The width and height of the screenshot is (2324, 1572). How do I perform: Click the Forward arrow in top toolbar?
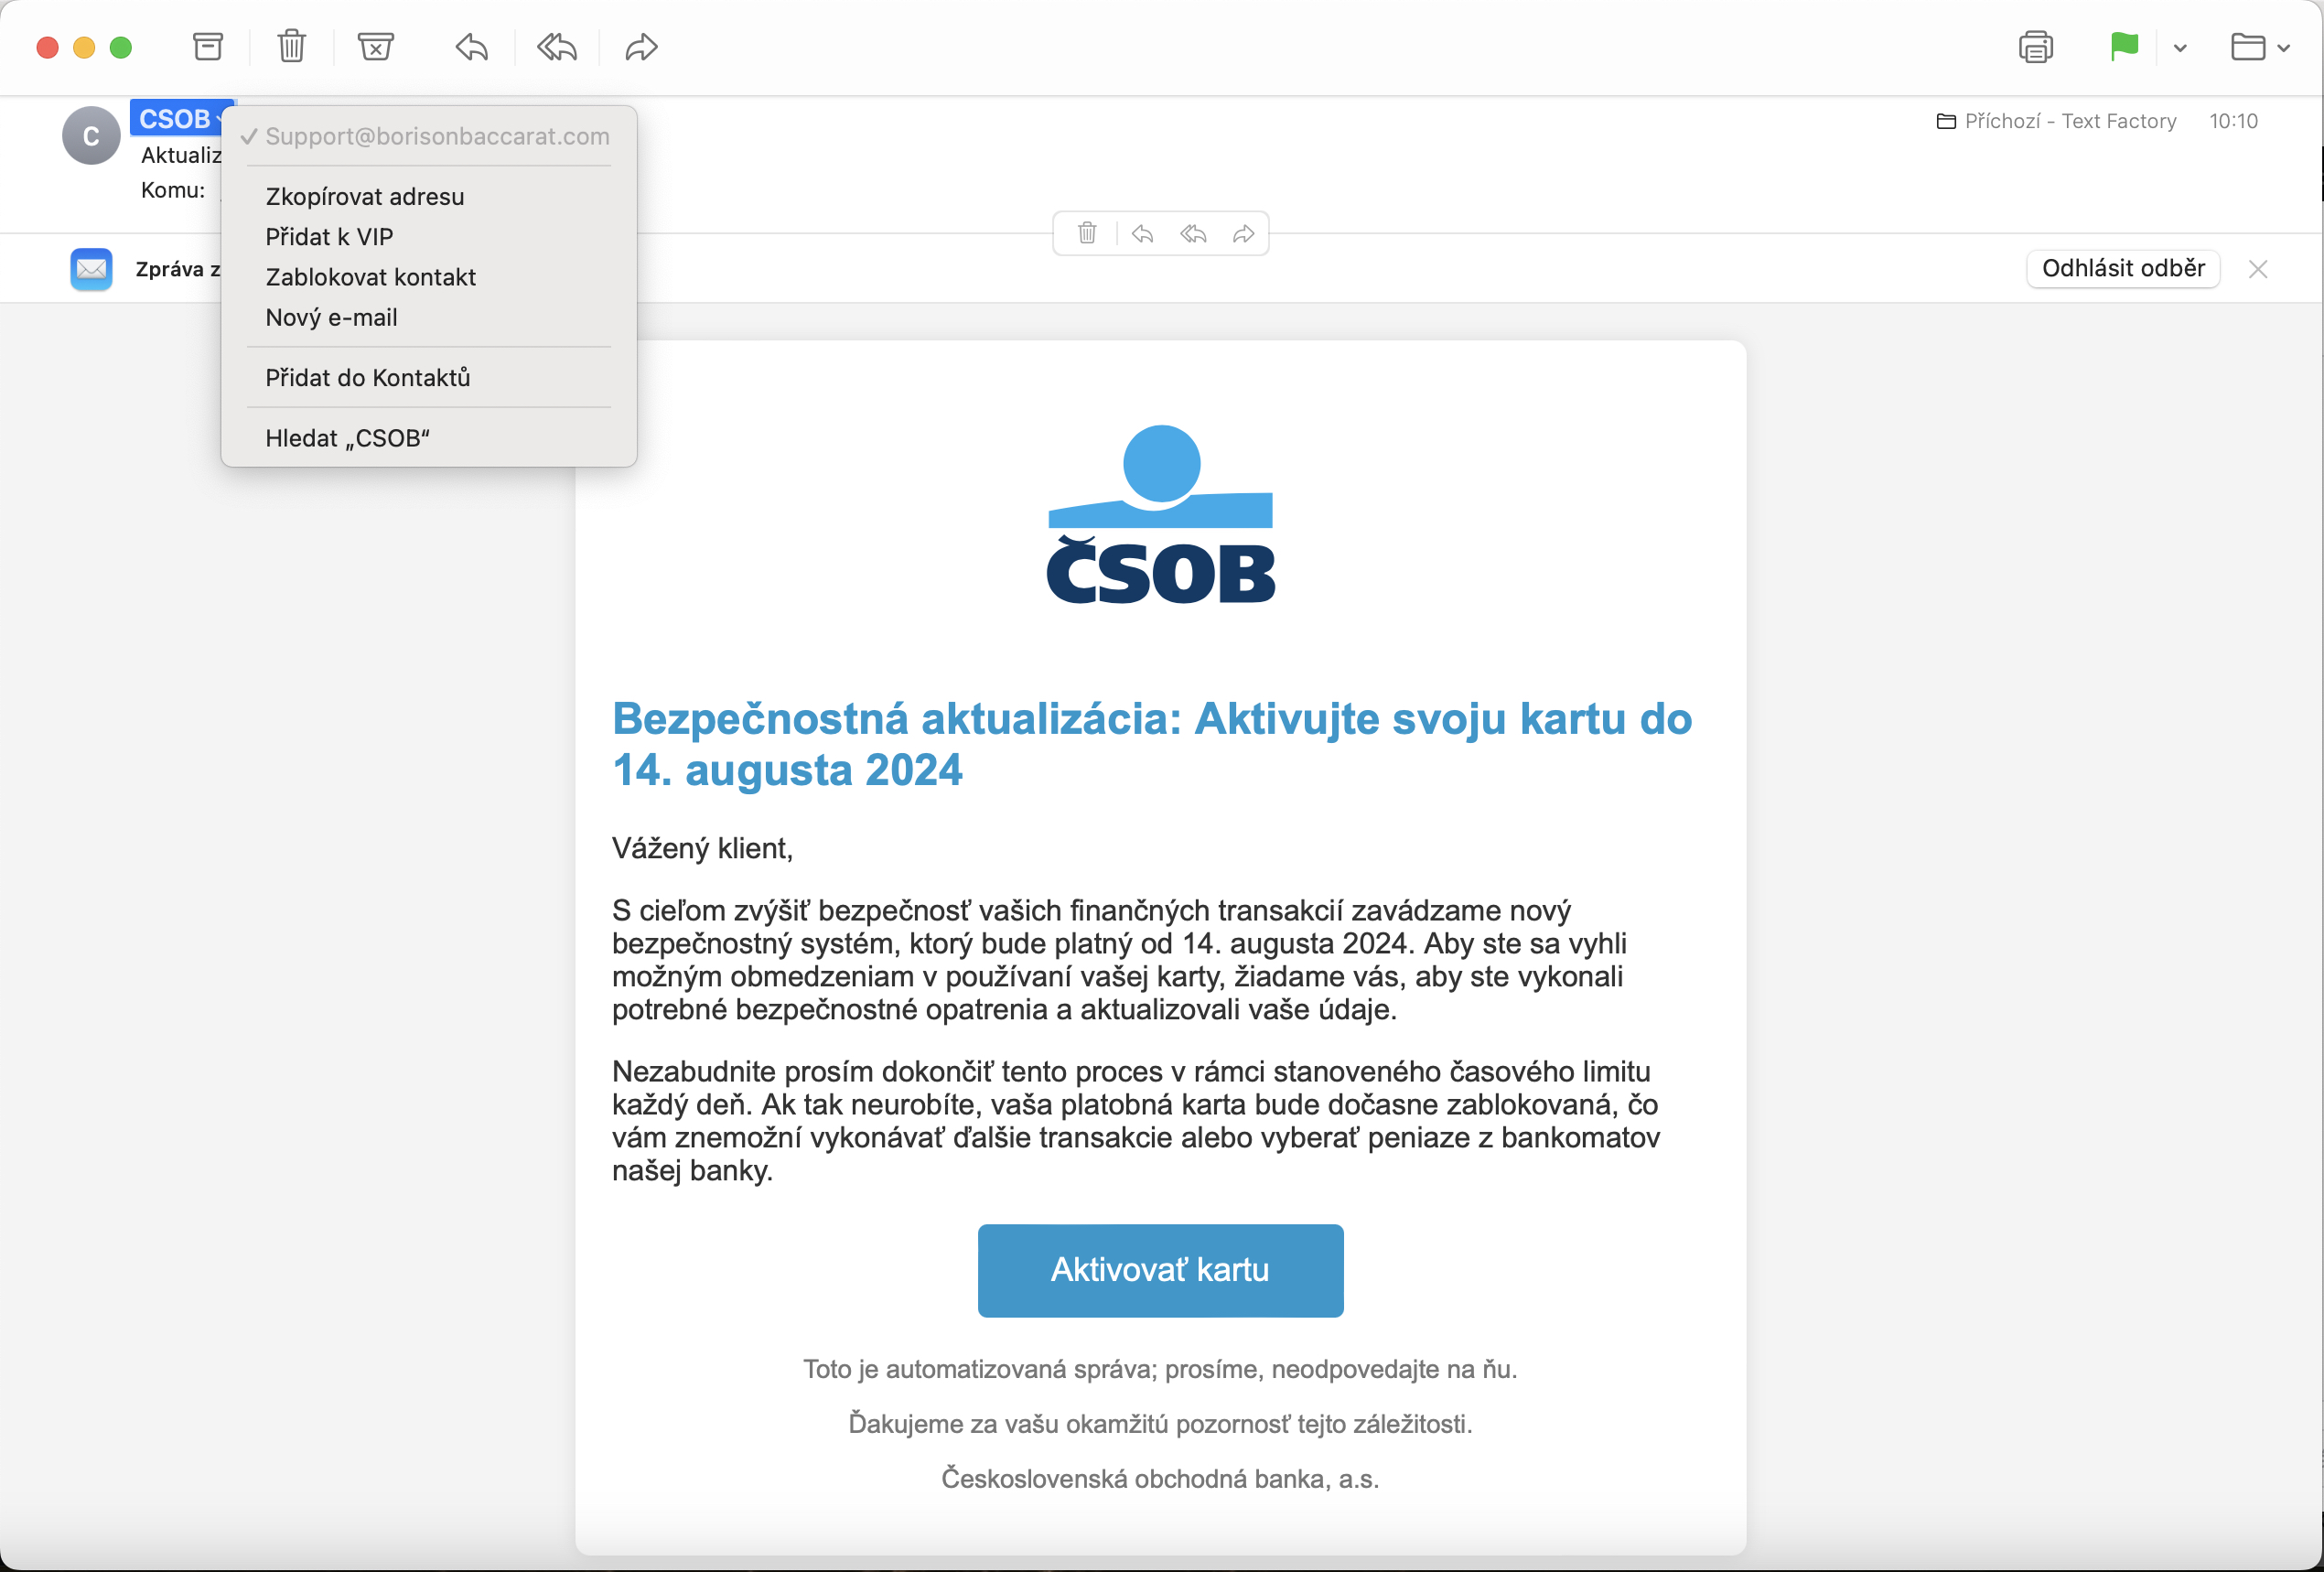click(641, 46)
